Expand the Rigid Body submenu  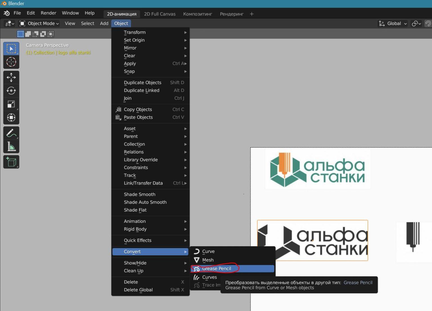(x=150, y=229)
